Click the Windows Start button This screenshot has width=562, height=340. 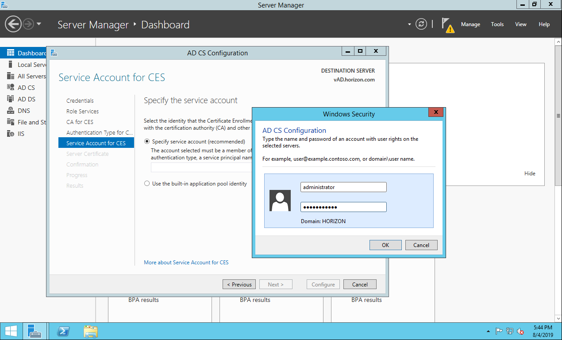11,331
